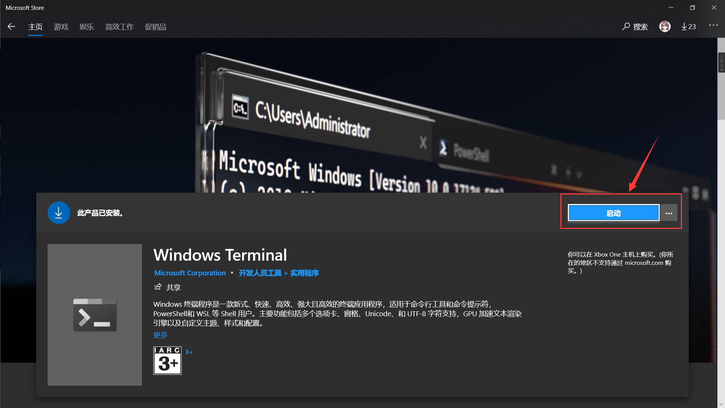Switch to the 游戏 tab

61,27
